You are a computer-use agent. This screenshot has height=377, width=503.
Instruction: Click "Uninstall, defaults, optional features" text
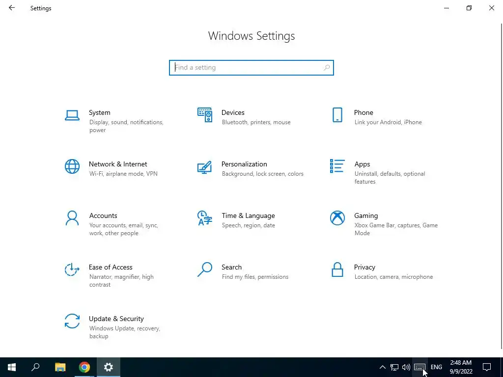[390, 178]
